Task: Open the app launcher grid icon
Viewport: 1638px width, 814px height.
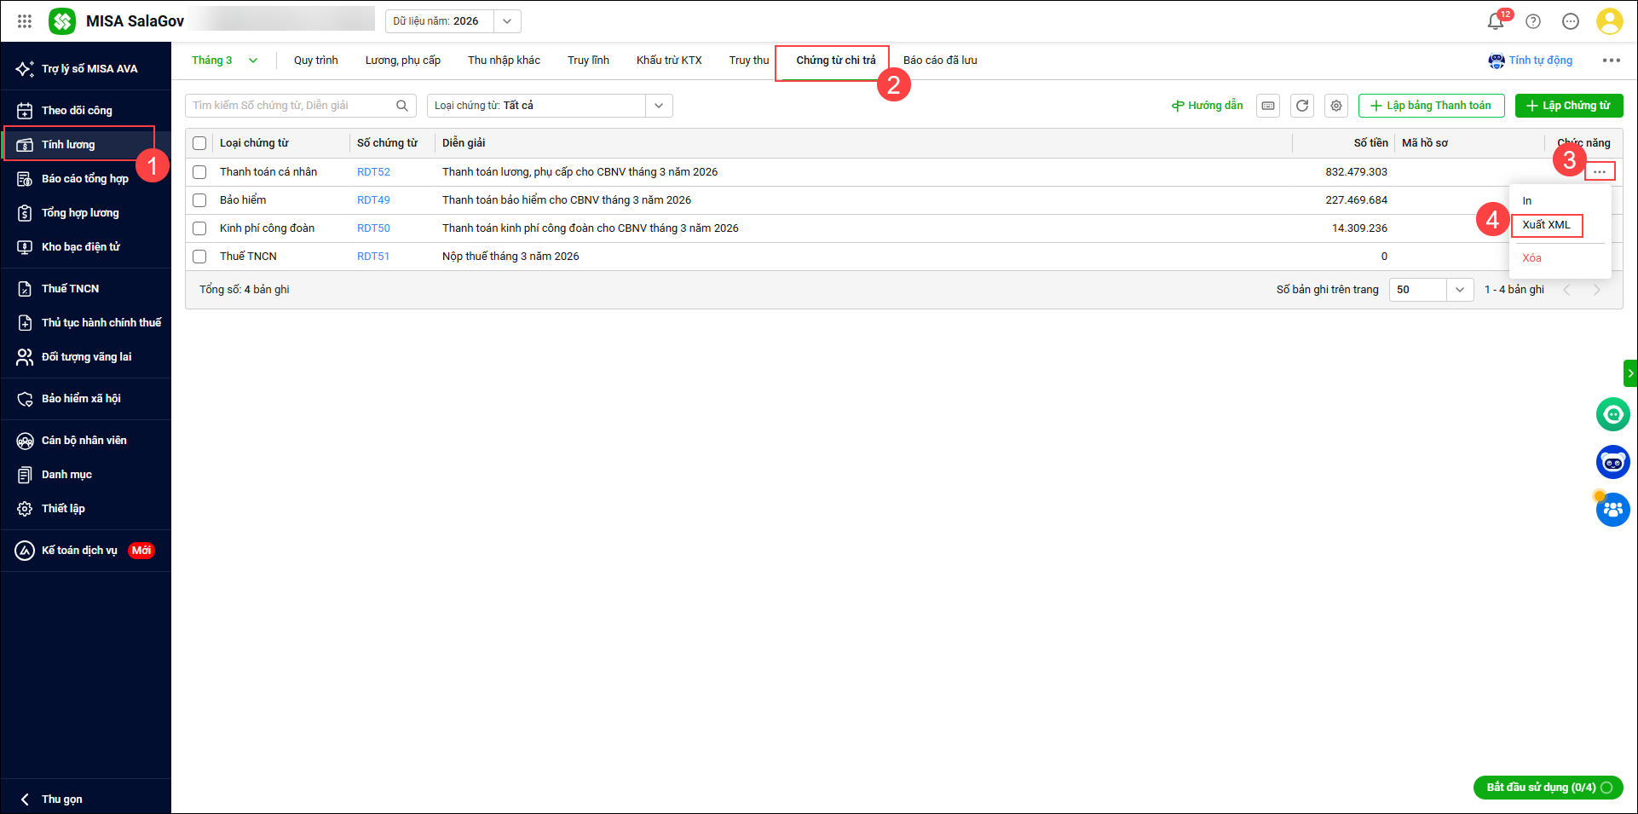Action: [x=25, y=21]
